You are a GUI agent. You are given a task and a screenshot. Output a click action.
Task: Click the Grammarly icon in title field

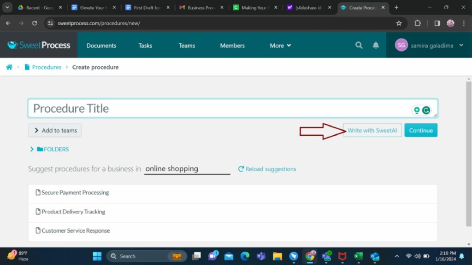426,110
